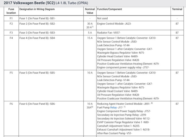Click terminal 87 in the F3 row
This screenshot has height=137, width=186.
click(x=177, y=33)
